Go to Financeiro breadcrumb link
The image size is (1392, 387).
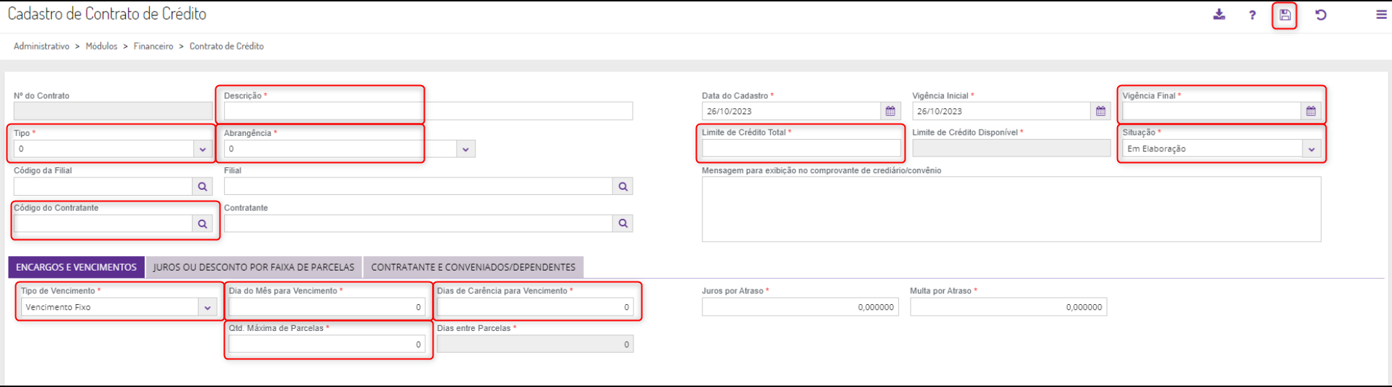(153, 46)
